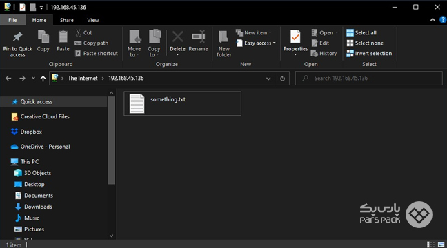Choose Paste shortcut command
This screenshot has height=248, width=447.
[97, 54]
